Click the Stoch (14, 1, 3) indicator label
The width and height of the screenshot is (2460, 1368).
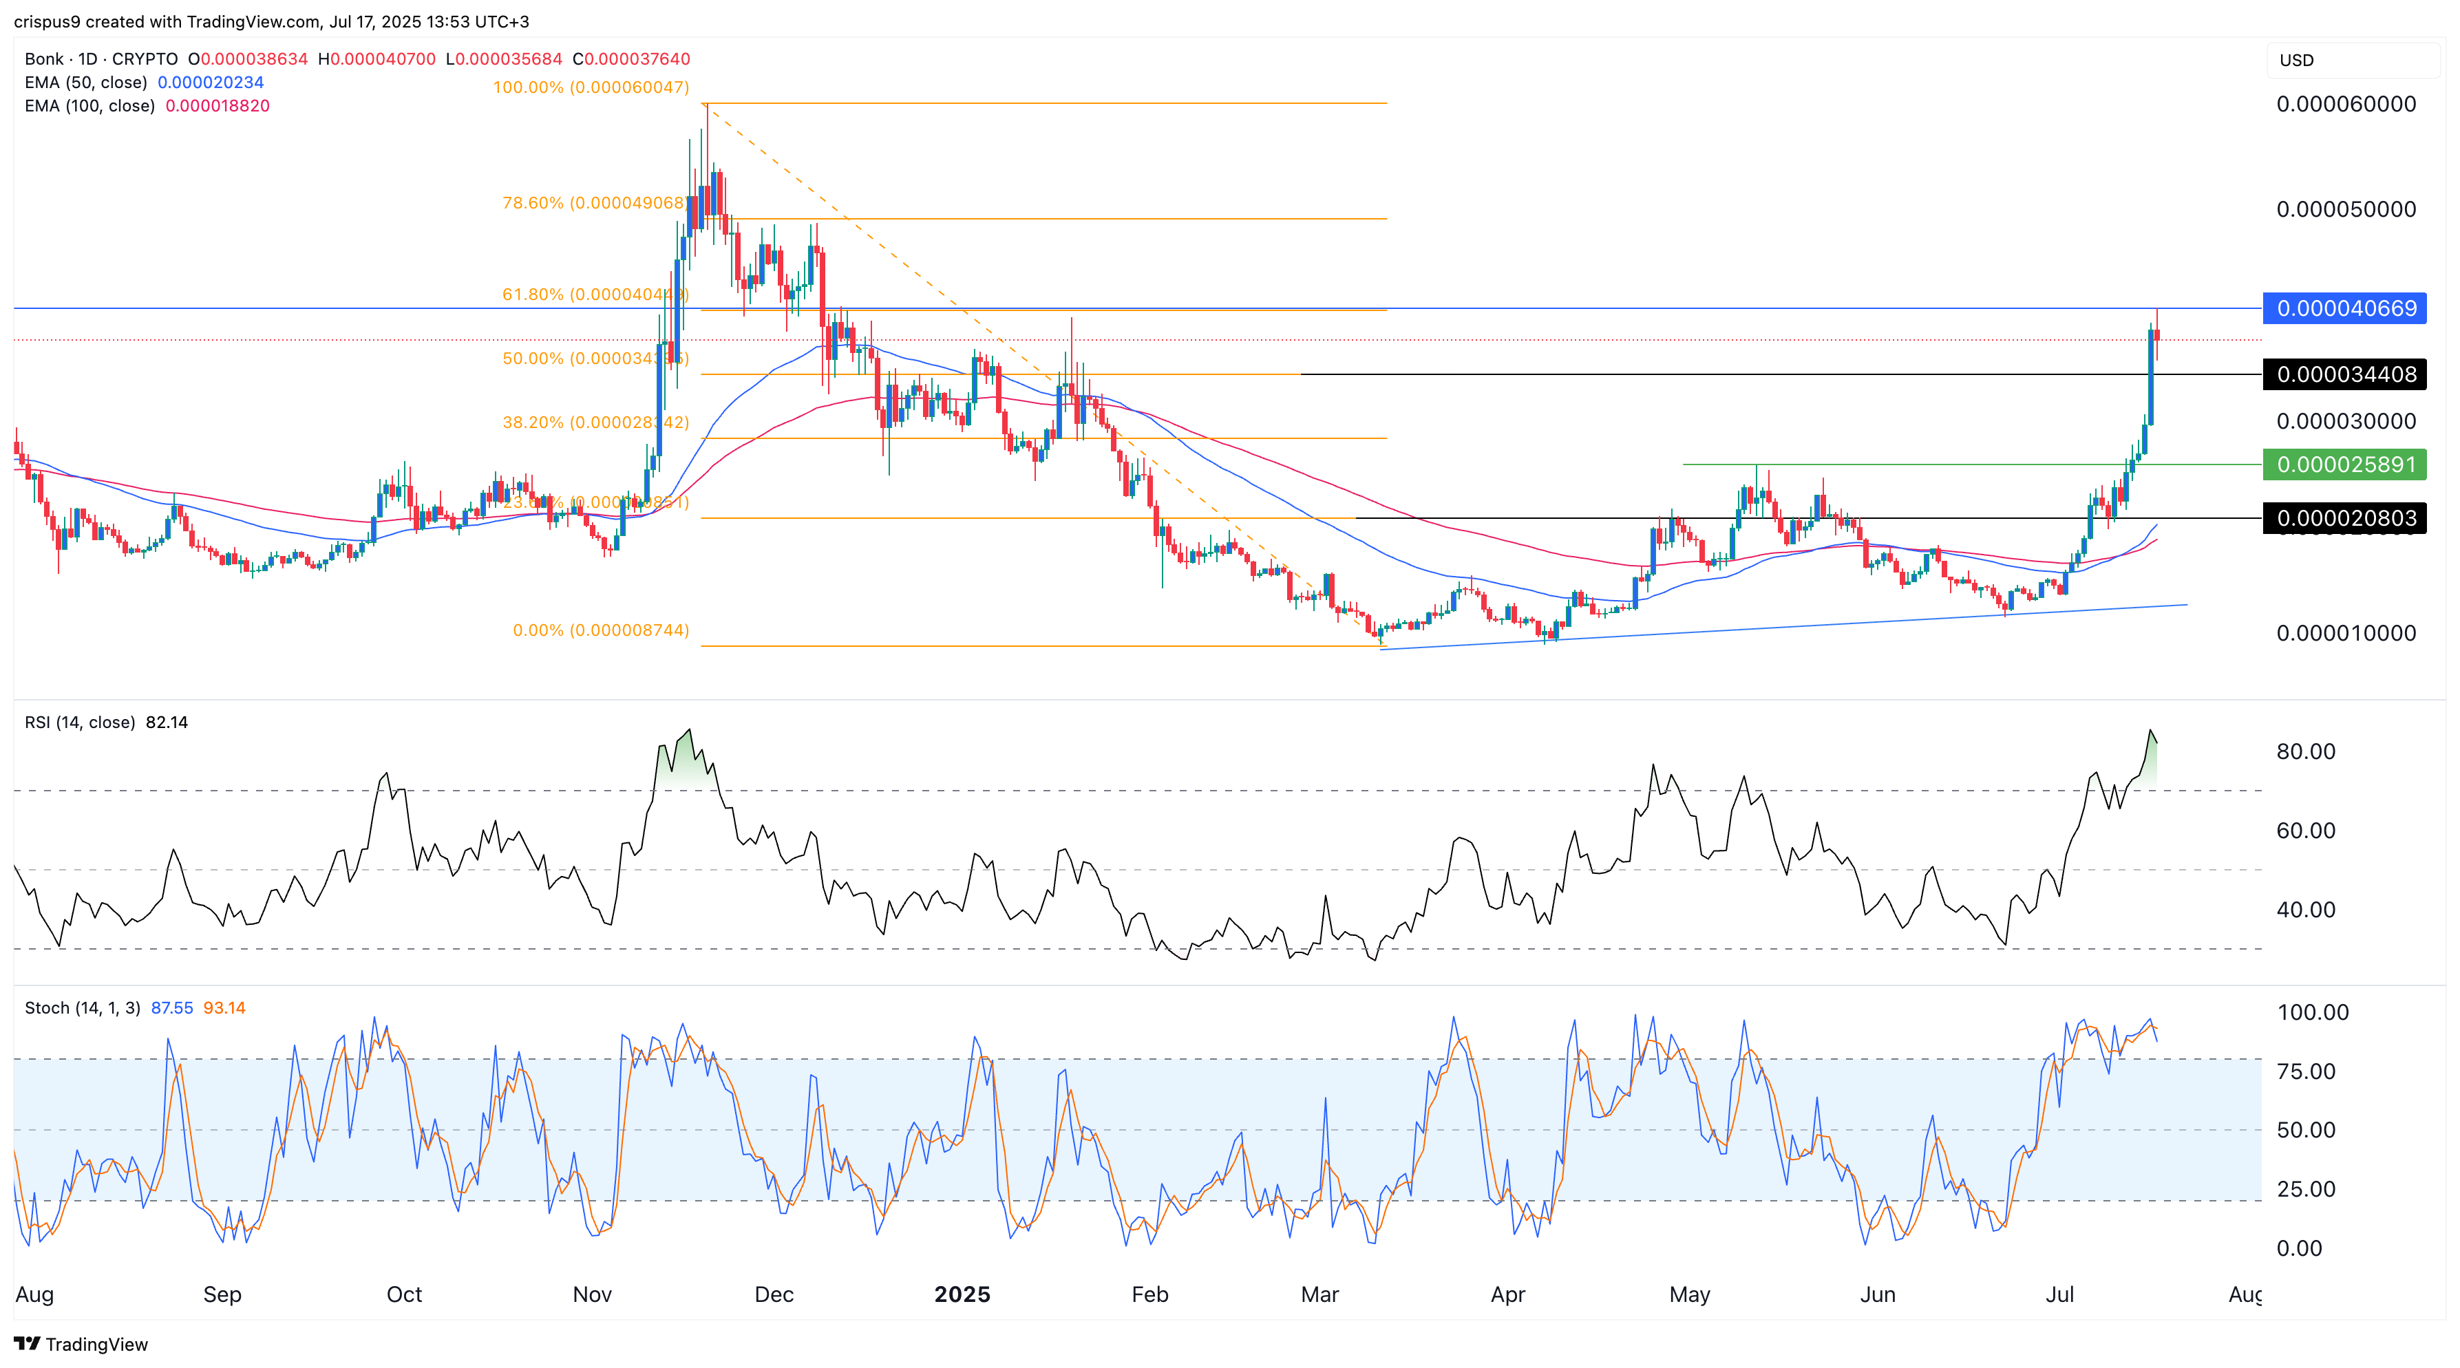82,1008
